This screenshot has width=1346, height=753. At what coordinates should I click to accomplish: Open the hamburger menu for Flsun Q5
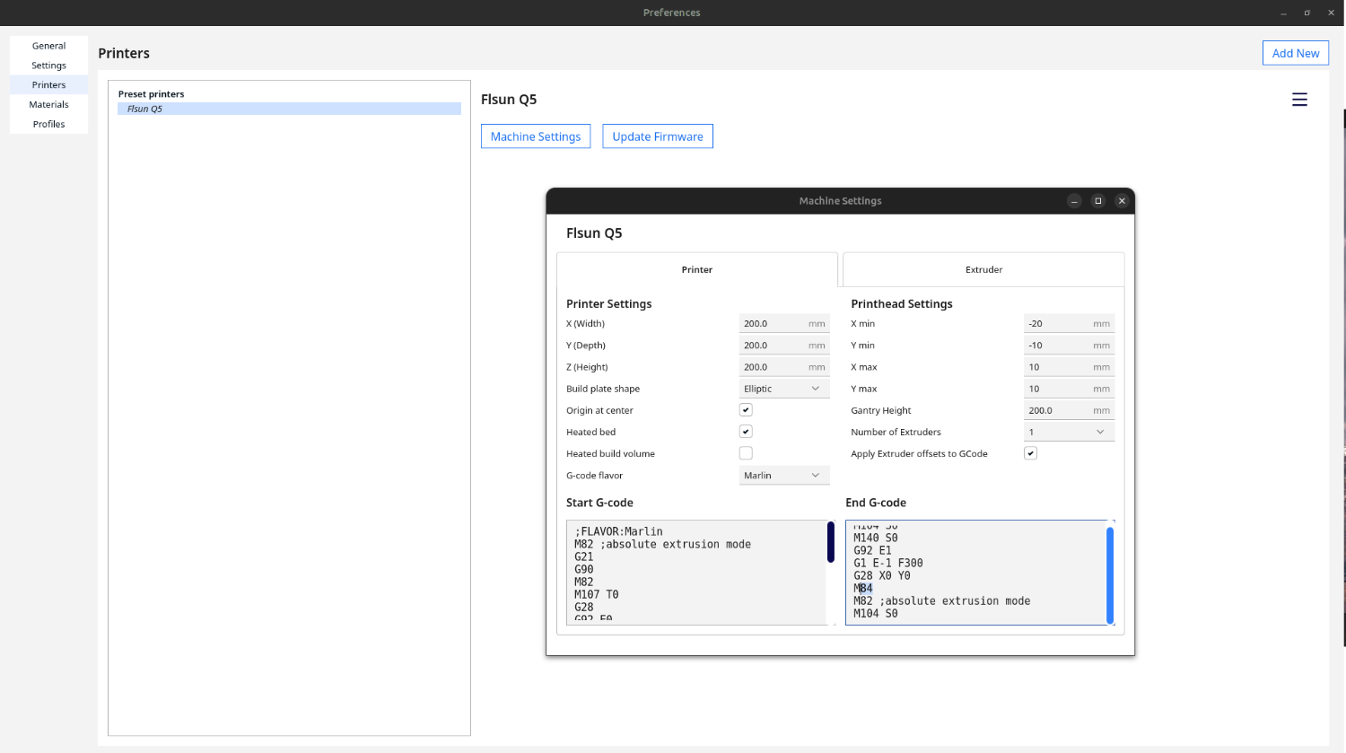click(x=1299, y=100)
